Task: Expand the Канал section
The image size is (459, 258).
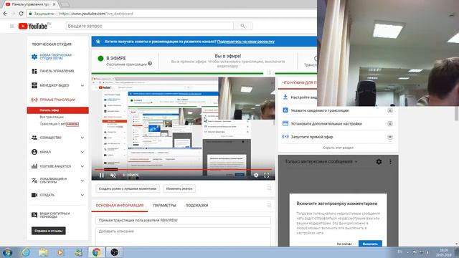Action: [82, 152]
